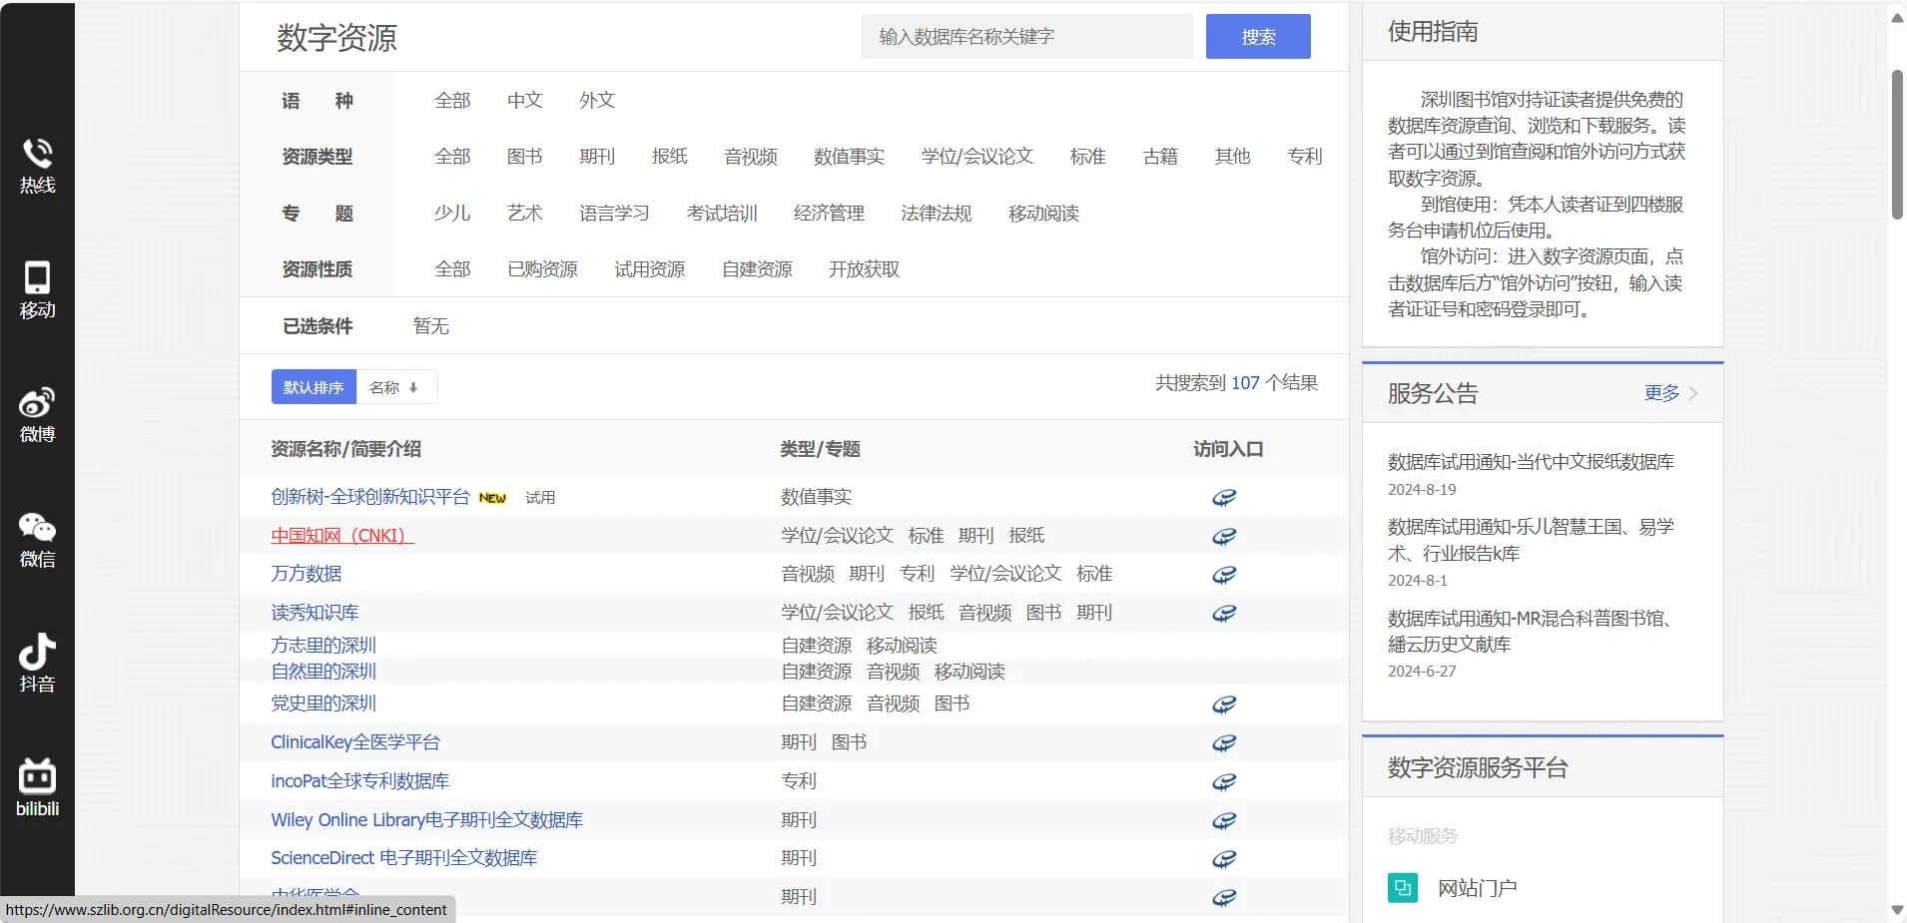Viewport: 1907px width, 923px height.
Task: Open access icon for ScienceDirect row
Action: click(1224, 859)
